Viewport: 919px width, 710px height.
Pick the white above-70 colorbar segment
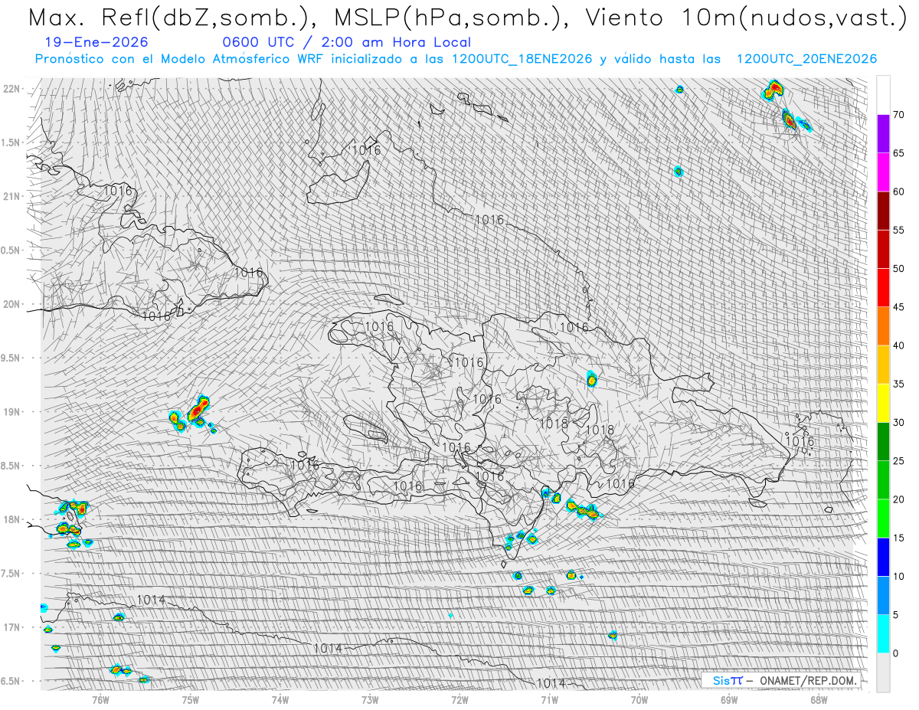pyautogui.click(x=884, y=96)
